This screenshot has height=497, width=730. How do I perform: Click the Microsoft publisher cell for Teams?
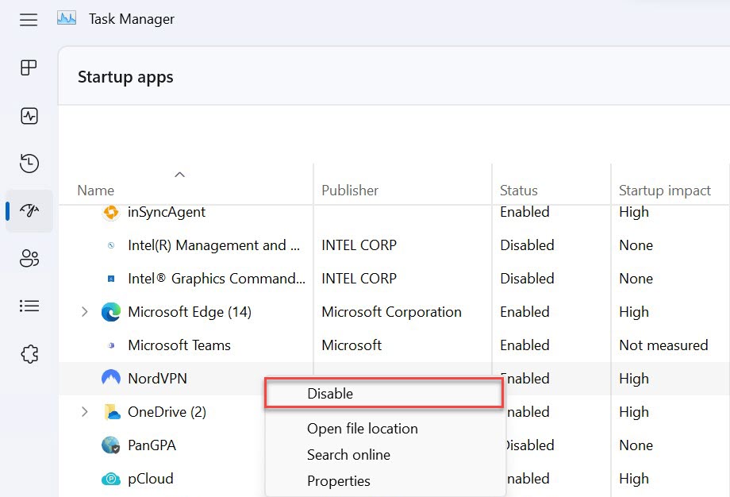352,345
